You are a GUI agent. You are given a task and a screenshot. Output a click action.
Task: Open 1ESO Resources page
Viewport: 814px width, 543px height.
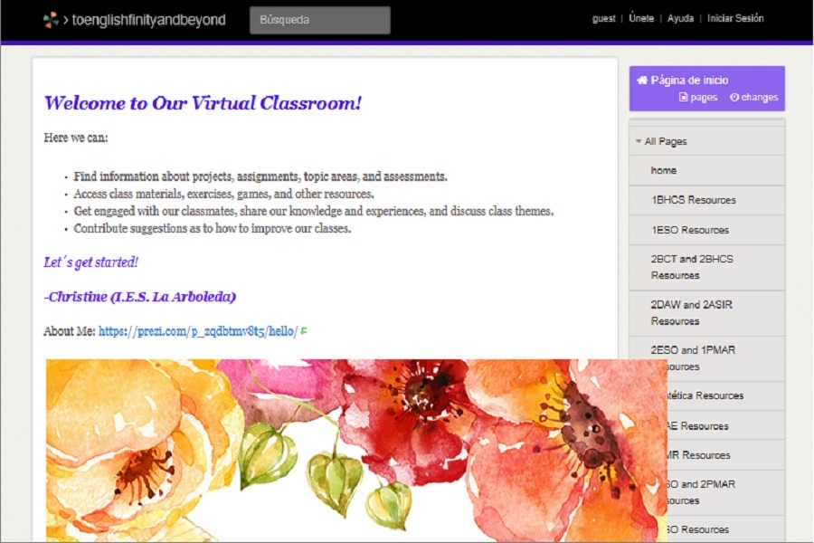click(x=707, y=230)
